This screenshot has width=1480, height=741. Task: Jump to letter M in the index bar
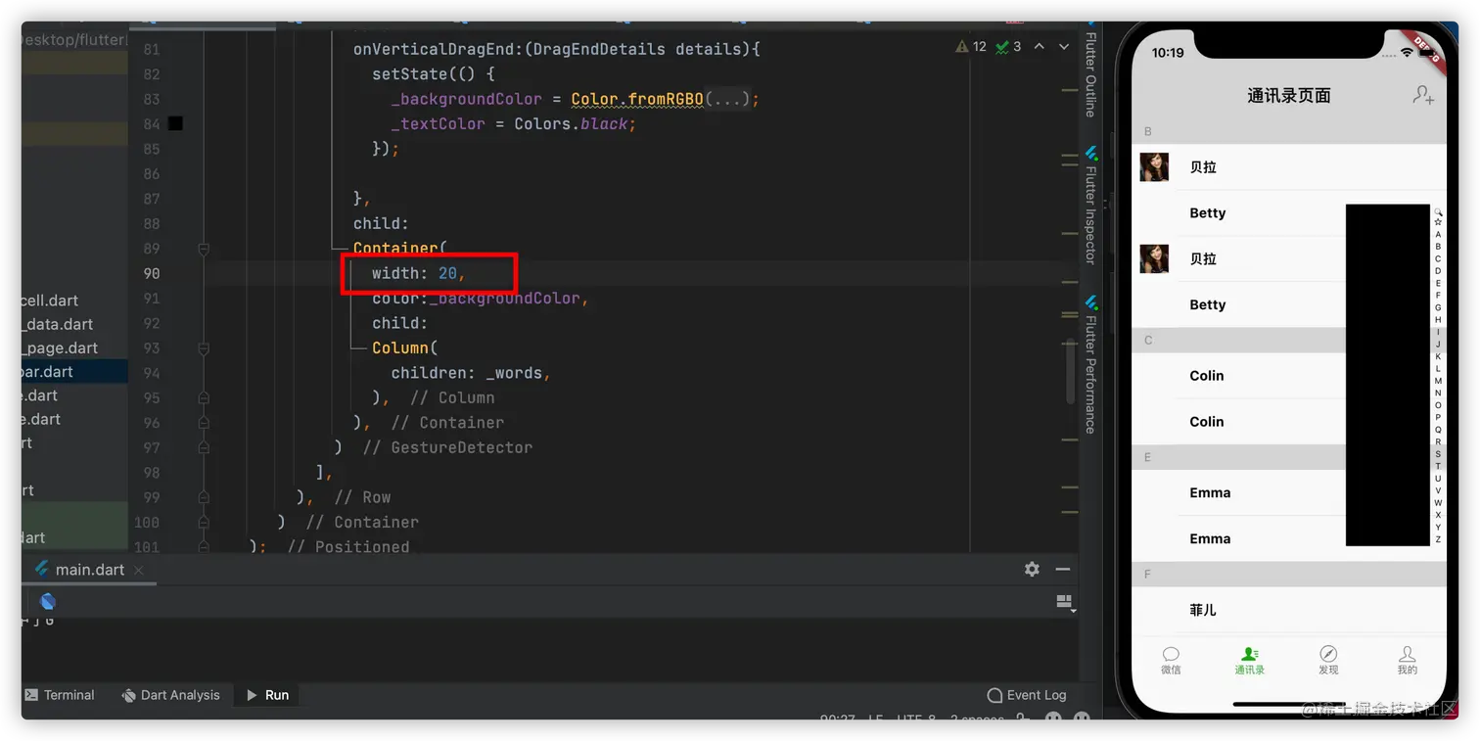(x=1438, y=381)
